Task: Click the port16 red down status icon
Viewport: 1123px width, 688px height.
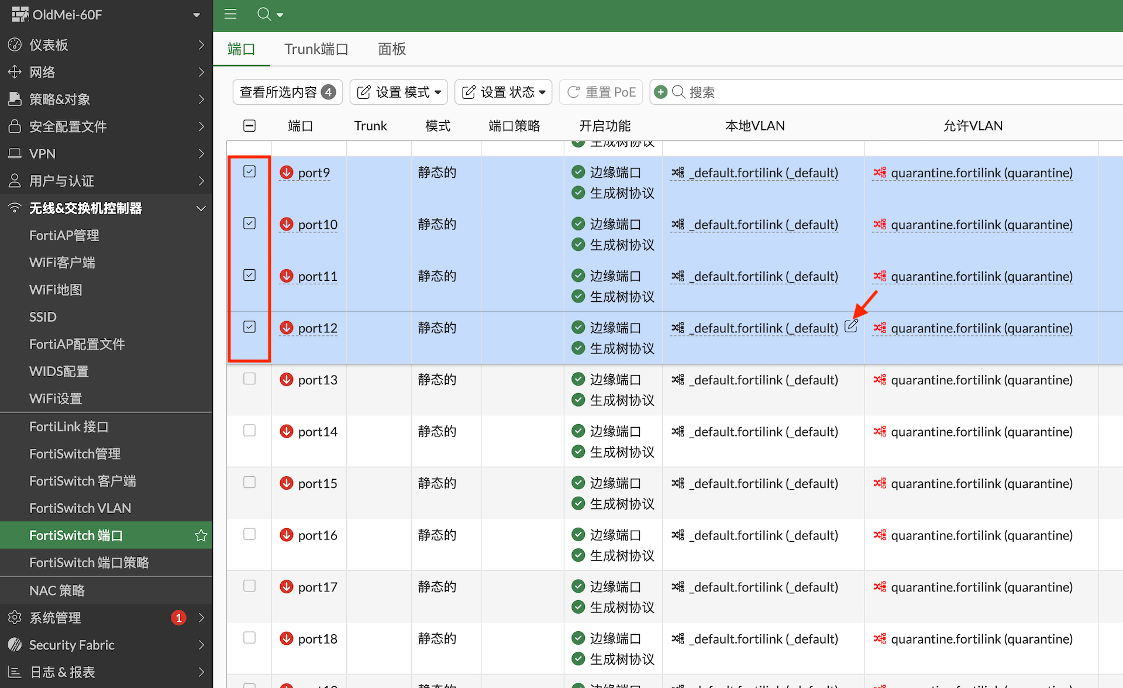Action: coord(286,535)
